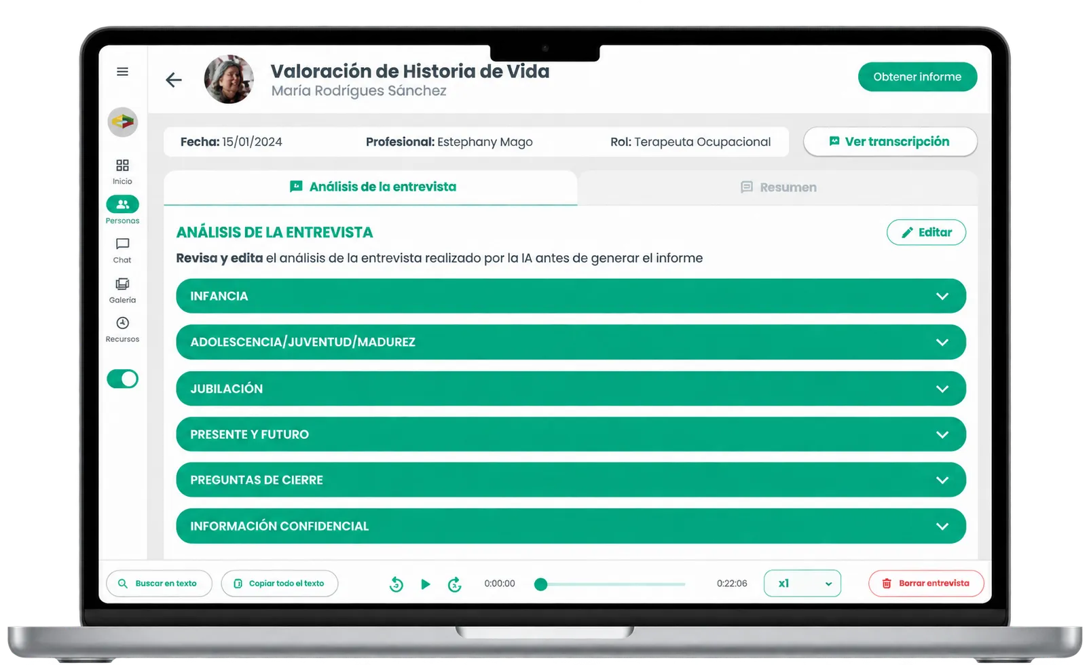Click the 0:22:06 total duration
The width and height of the screenshot is (1089, 665).
(732, 584)
